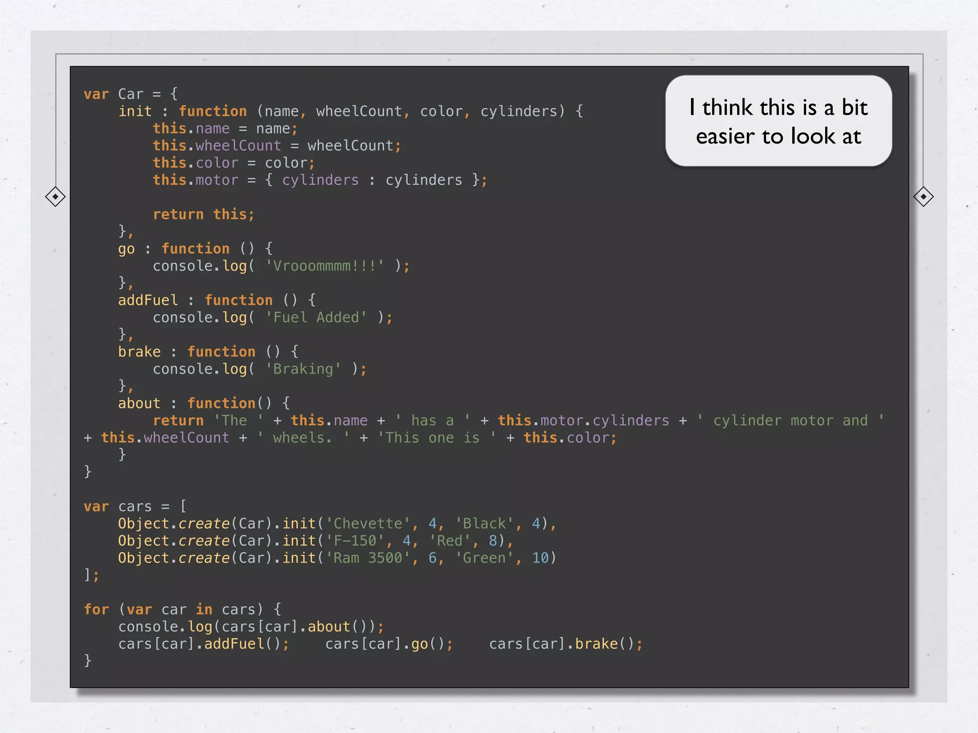Click the 'var Car = {' declaration line
The image size is (978, 733).
[x=130, y=94]
